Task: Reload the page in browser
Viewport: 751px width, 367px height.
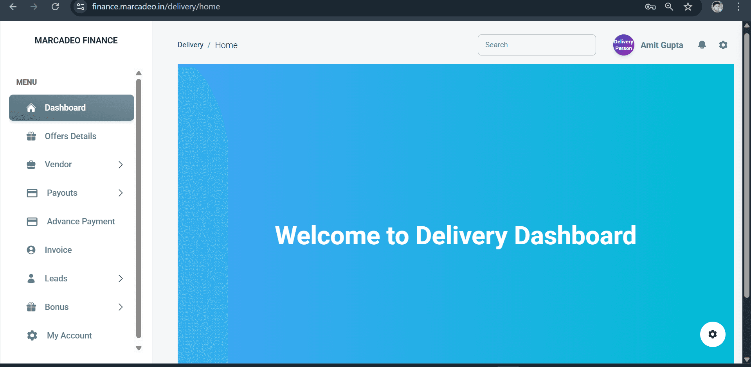Action: [x=55, y=7]
